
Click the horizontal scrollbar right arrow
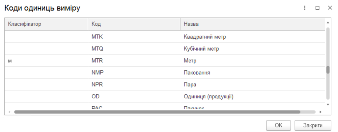[x=321, y=112]
